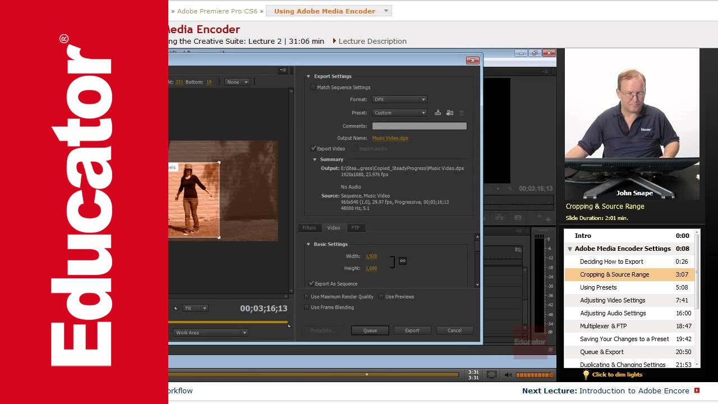Screen dimensions: 718x404
Task: Open the source panel flyout menu icon
Action: click(x=283, y=70)
